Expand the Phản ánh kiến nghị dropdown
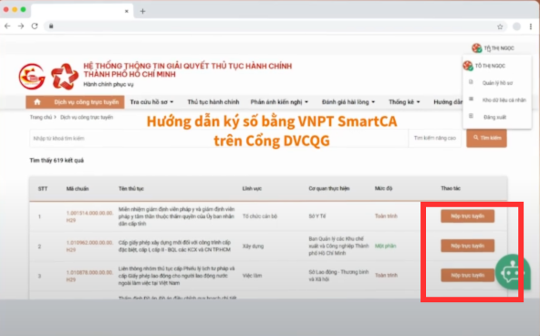Viewport: 540px width, 336px height. tap(279, 102)
